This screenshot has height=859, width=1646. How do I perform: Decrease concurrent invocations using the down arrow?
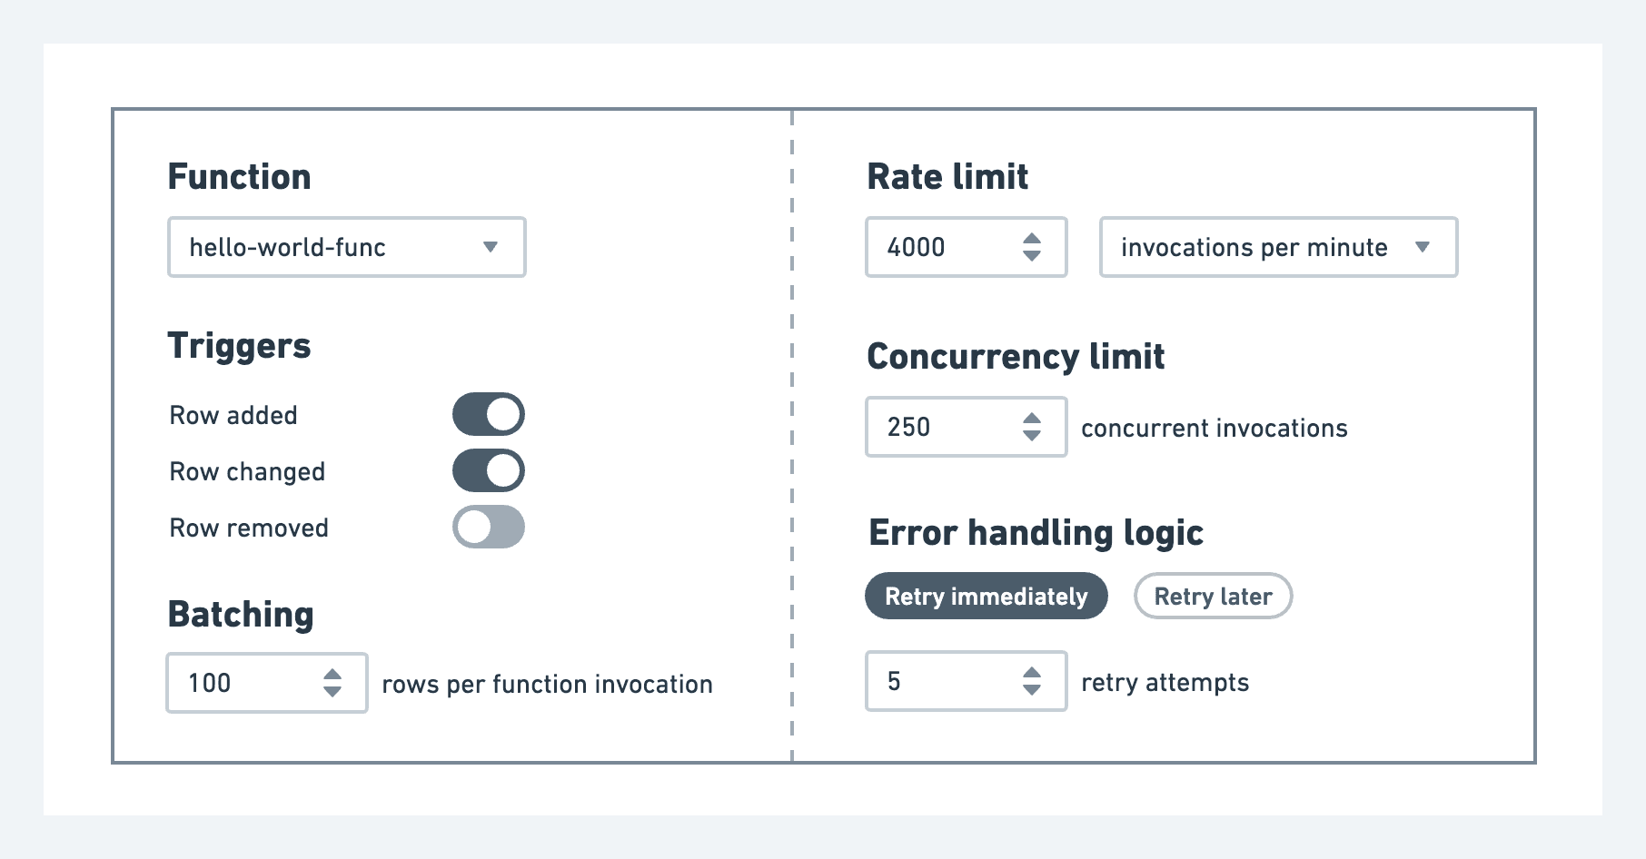[x=1033, y=437]
